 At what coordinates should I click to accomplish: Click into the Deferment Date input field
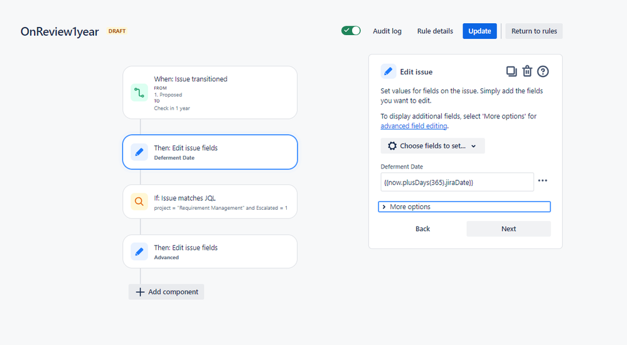pyautogui.click(x=457, y=182)
